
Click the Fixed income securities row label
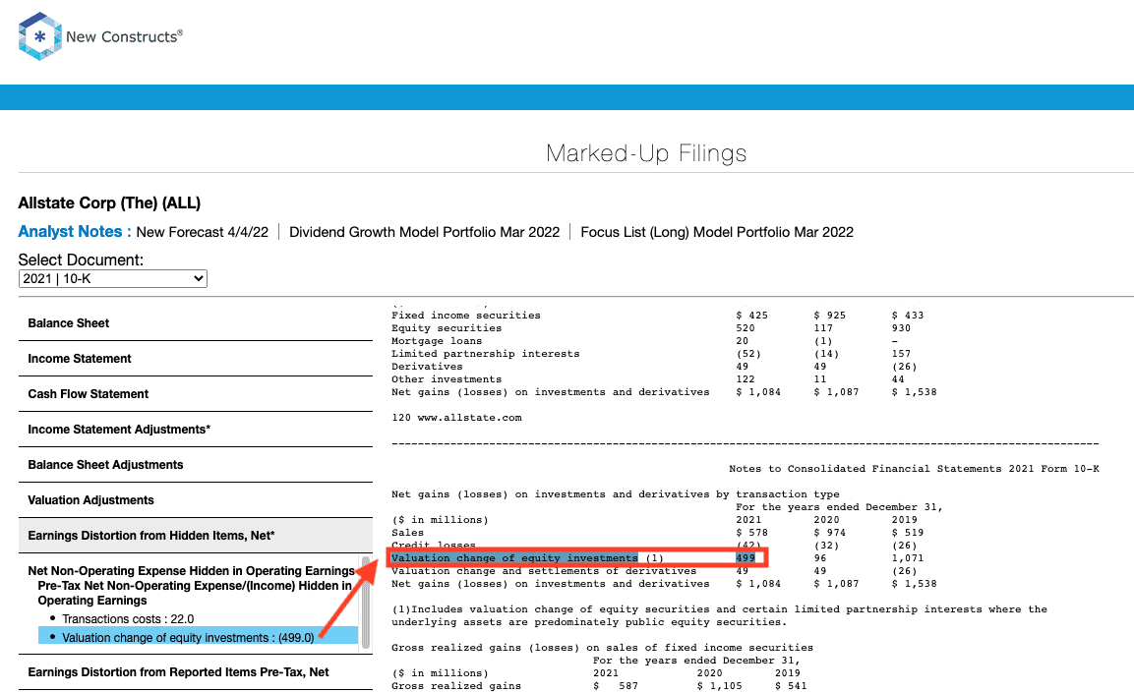pos(466,316)
